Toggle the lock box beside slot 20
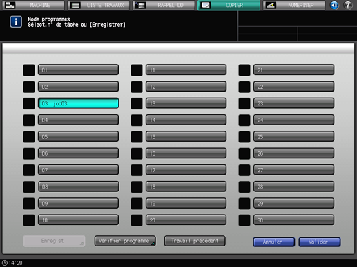The image size is (357, 267). tap(137, 220)
